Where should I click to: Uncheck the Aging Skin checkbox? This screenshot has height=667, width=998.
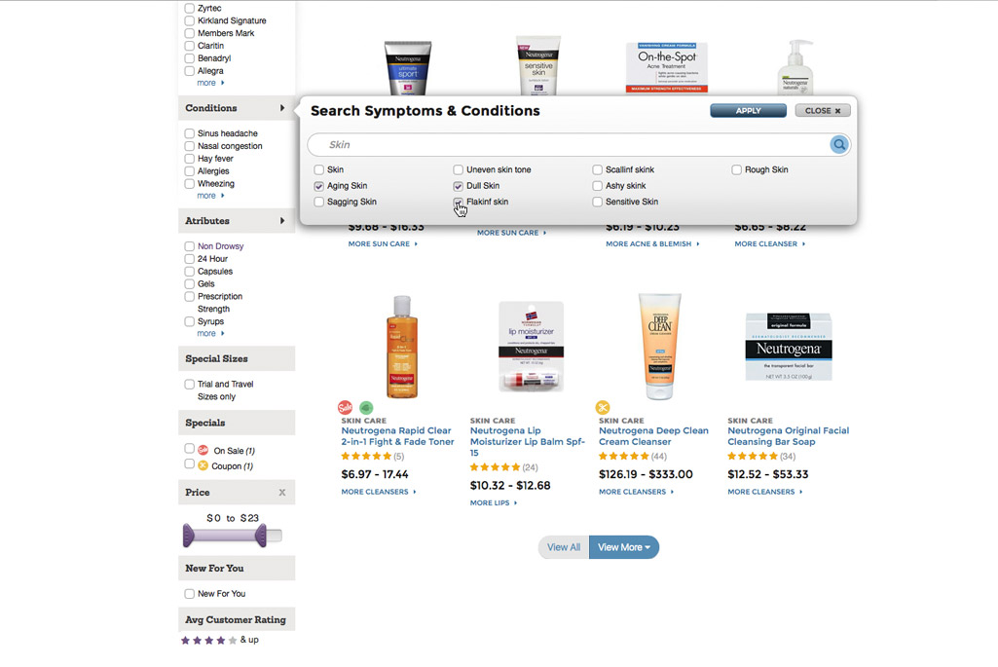319,186
